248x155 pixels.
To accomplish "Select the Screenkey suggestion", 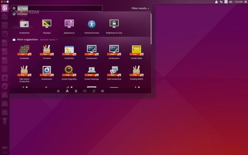I will click(x=24, y=52).
